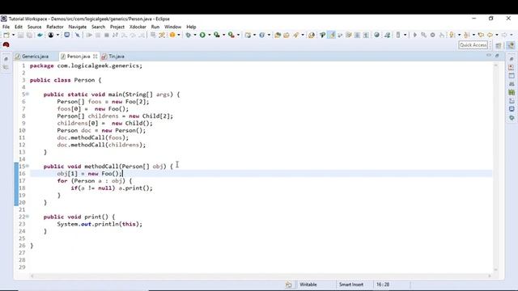Switch to the Generics.java tab
The width and height of the screenshot is (518, 291).
point(35,57)
